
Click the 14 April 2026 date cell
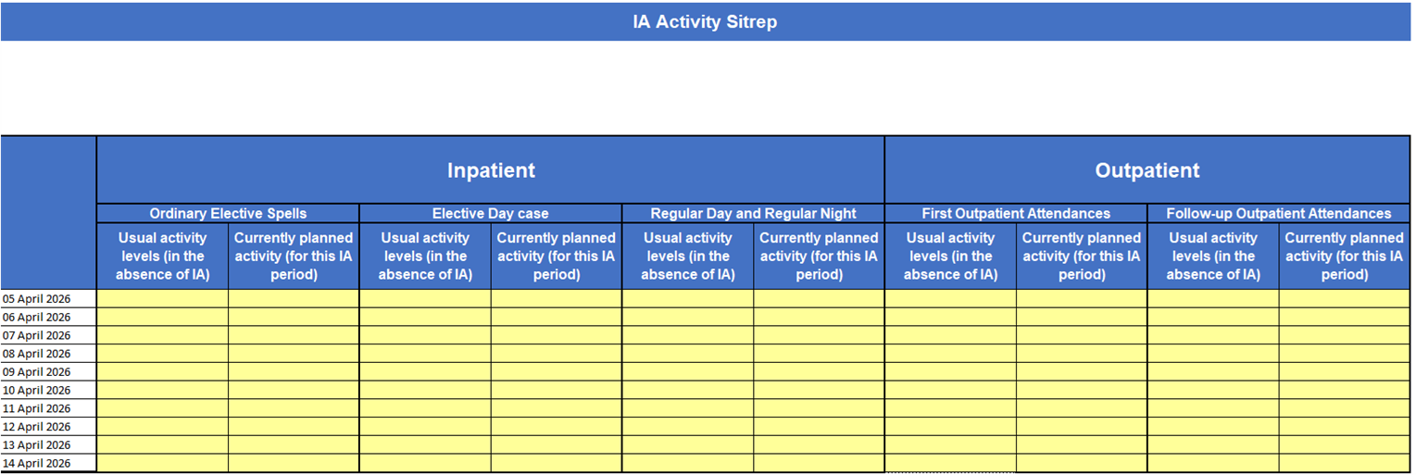48,464
